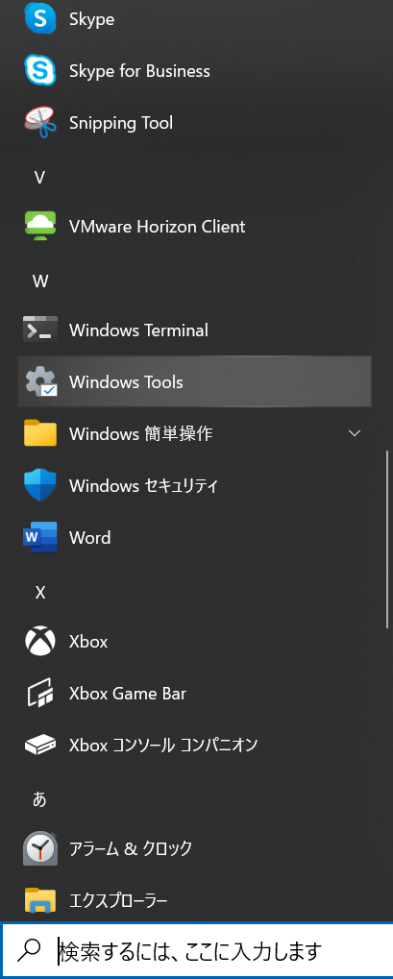Image resolution: width=393 pixels, height=979 pixels.
Task: Select the エクスプローラー label
Action: [118, 901]
